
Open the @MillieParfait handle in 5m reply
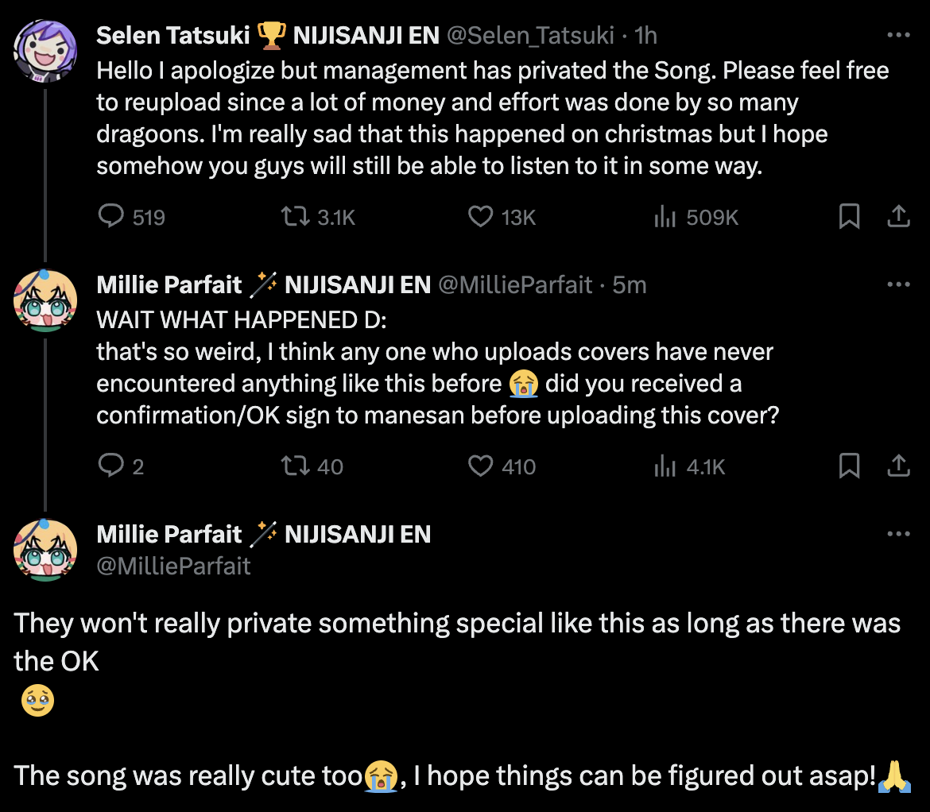click(x=516, y=285)
